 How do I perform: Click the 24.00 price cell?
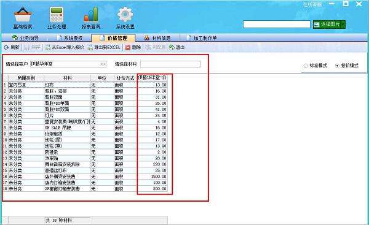(x=153, y=115)
